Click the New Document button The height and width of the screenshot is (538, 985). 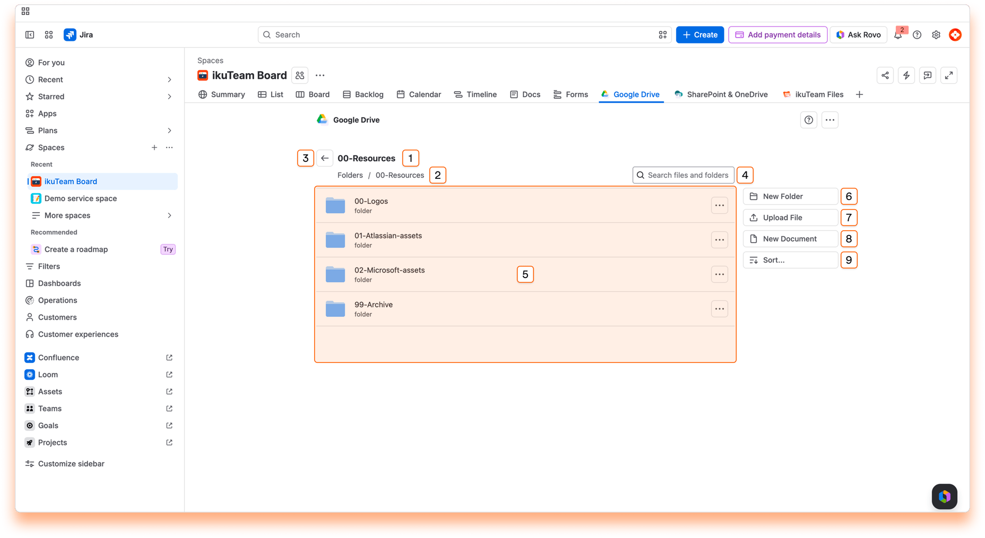(x=790, y=239)
